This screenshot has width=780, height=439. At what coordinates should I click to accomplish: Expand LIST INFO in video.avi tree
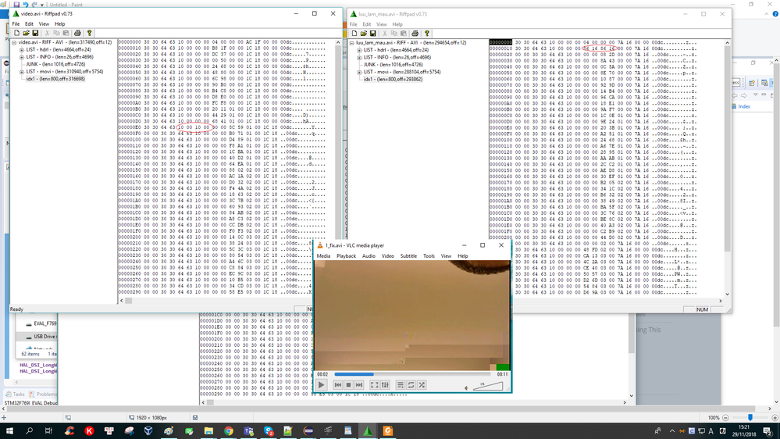tap(21, 57)
